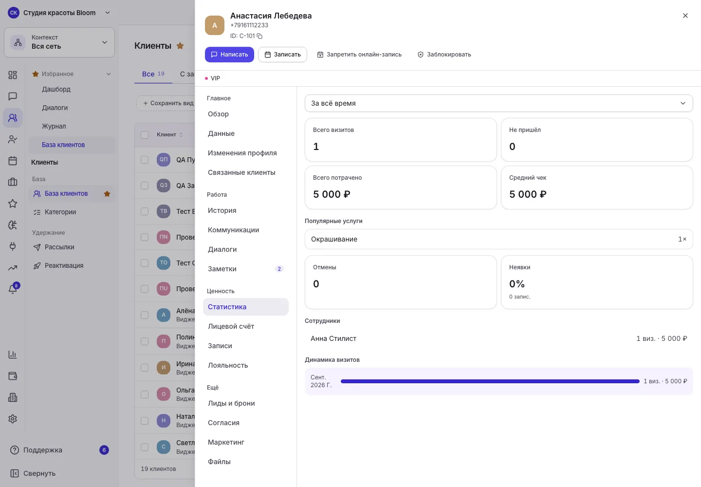Toggle favorite star on База клиентов item
Image resolution: width=701 pixels, height=487 pixels.
[x=107, y=194]
